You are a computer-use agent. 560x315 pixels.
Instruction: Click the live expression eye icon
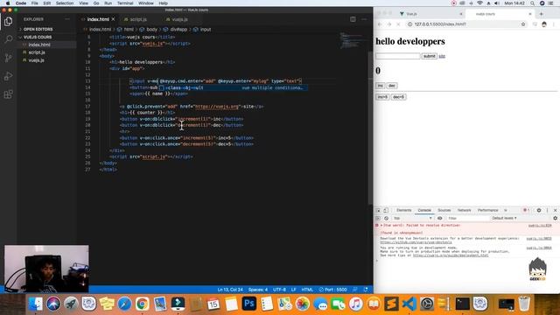pos(439,218)
